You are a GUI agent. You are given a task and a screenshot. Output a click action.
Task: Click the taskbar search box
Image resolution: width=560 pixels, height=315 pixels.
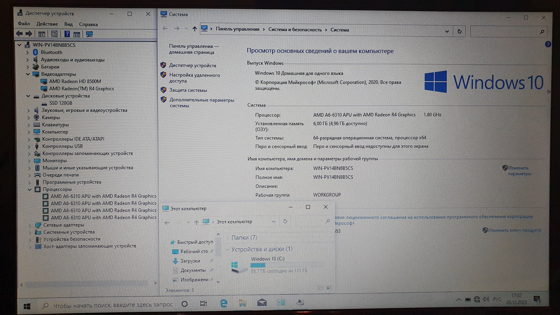tap(109, 305)
